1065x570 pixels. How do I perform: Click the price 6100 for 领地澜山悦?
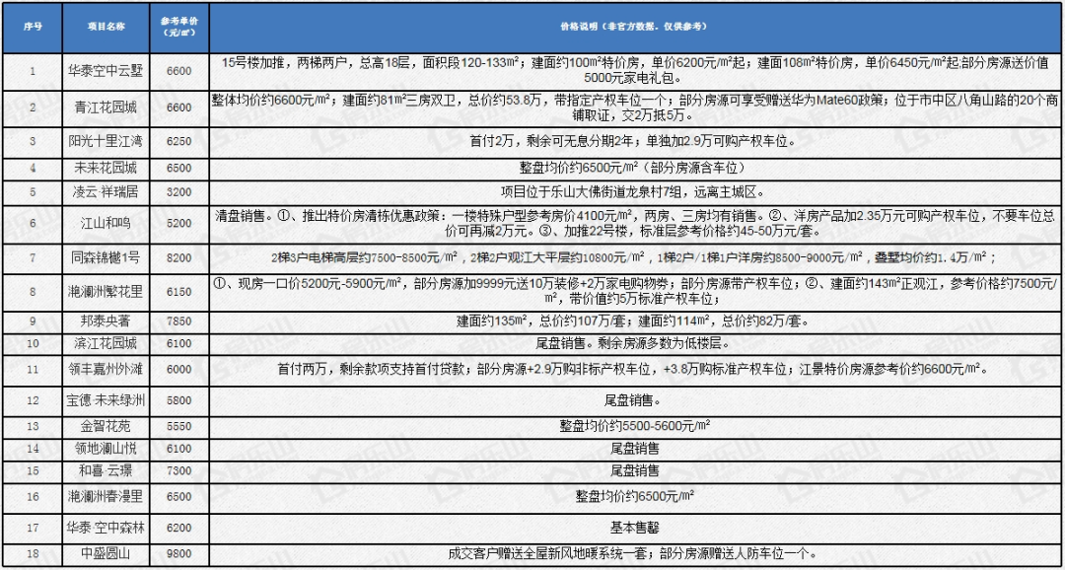click(x=180, y=449)
